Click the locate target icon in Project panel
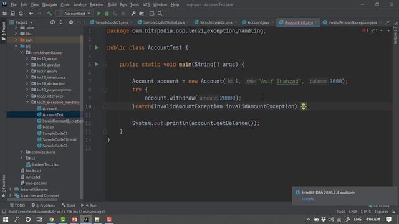This screenshot has width=399, height=224. pyautogui.click(x=52, y=22)
